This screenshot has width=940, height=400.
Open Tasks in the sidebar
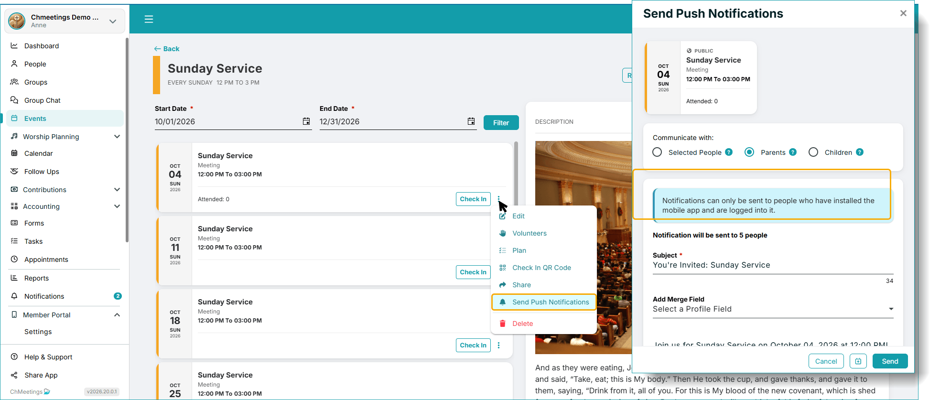click(33, 241)
